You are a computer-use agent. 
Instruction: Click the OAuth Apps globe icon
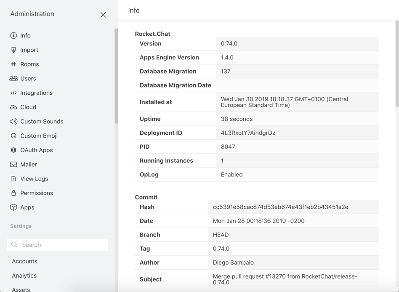13,150
